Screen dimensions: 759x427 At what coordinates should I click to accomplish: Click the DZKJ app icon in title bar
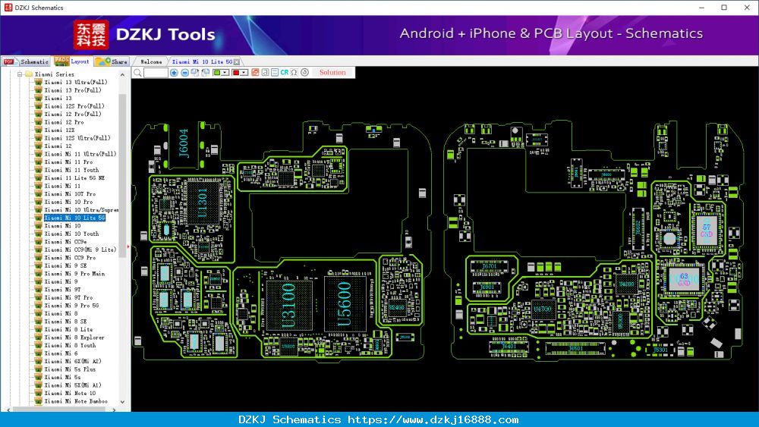click(8, 8)
